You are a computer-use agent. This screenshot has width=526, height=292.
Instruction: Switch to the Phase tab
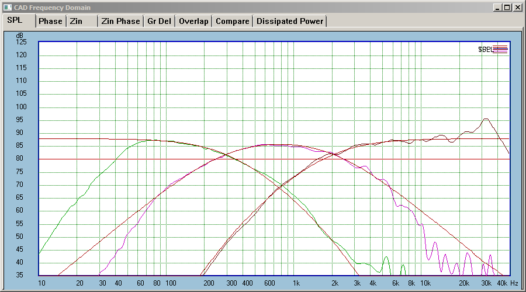tap(51, 21)
